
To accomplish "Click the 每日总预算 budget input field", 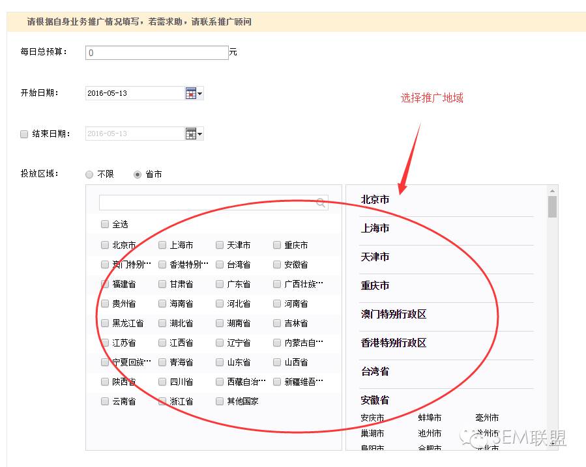I will pyautogui.click(x=157, y=53).
